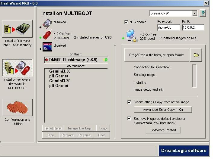The width and height of the screenshot is (221, 165).
Task: Toggle the NFS enable checkbox
Action: point(126,22)
